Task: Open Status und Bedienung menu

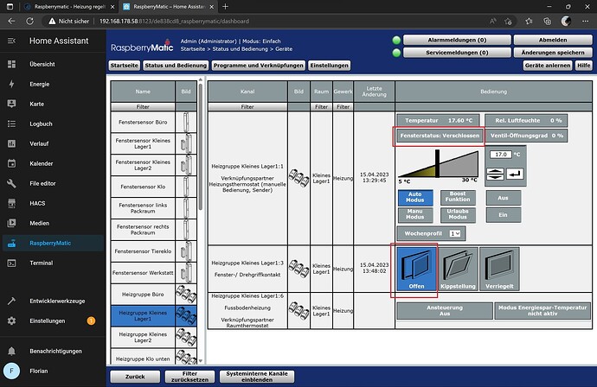Action: tap(176, 66)
